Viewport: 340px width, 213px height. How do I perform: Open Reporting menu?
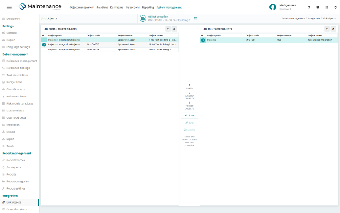click(148, 7)
